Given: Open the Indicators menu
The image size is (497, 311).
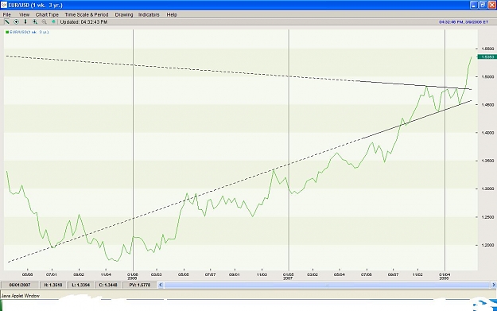Looking at the screenshot, I should pos(149,14).
